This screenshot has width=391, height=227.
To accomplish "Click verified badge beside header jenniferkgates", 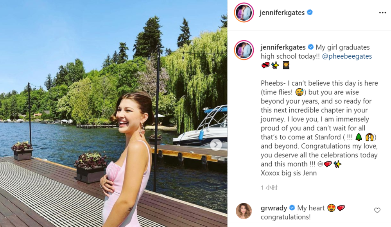I will coord(310,12).
